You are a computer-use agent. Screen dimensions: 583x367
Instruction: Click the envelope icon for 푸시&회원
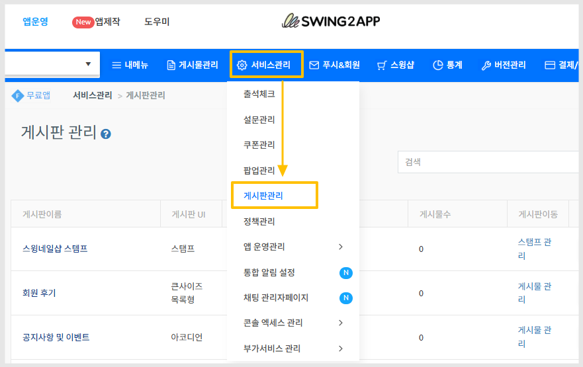[314, 65]
